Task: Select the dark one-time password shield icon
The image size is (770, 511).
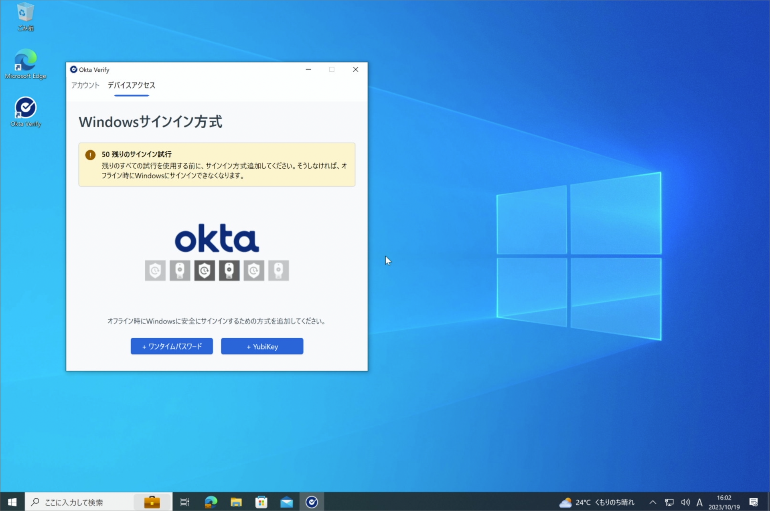Action: (x=205, y=271)
